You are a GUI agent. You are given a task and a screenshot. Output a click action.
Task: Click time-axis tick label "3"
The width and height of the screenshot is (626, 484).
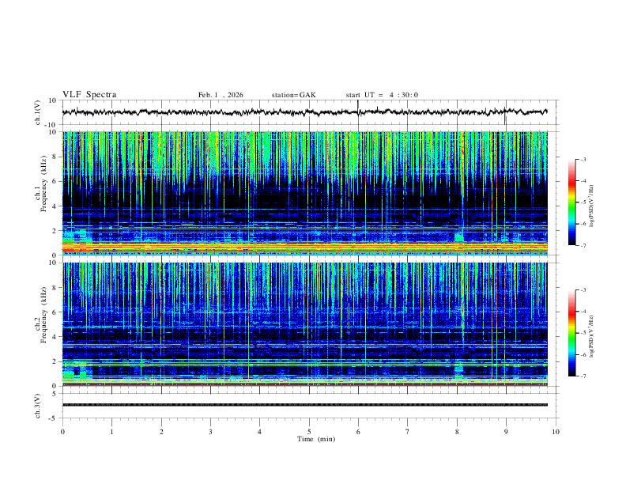(210, 432)
